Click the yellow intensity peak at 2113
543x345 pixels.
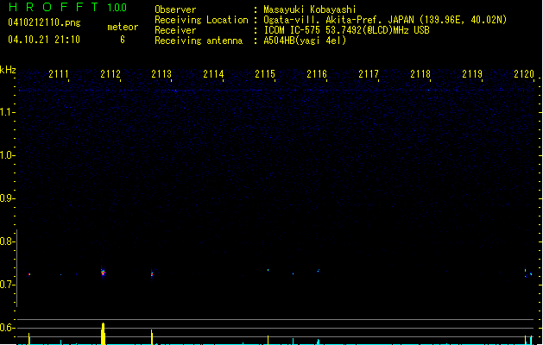click(152, 337)
